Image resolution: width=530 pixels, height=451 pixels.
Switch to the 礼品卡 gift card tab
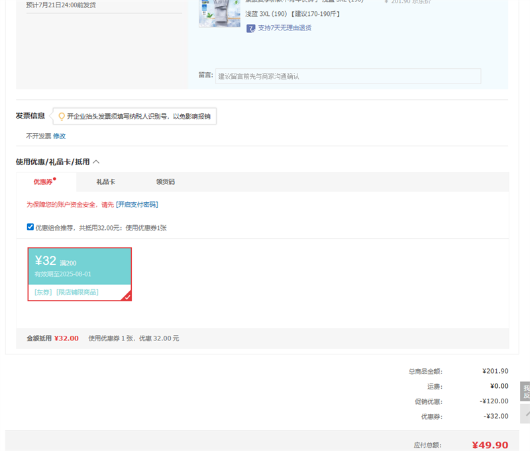[105, 181]
